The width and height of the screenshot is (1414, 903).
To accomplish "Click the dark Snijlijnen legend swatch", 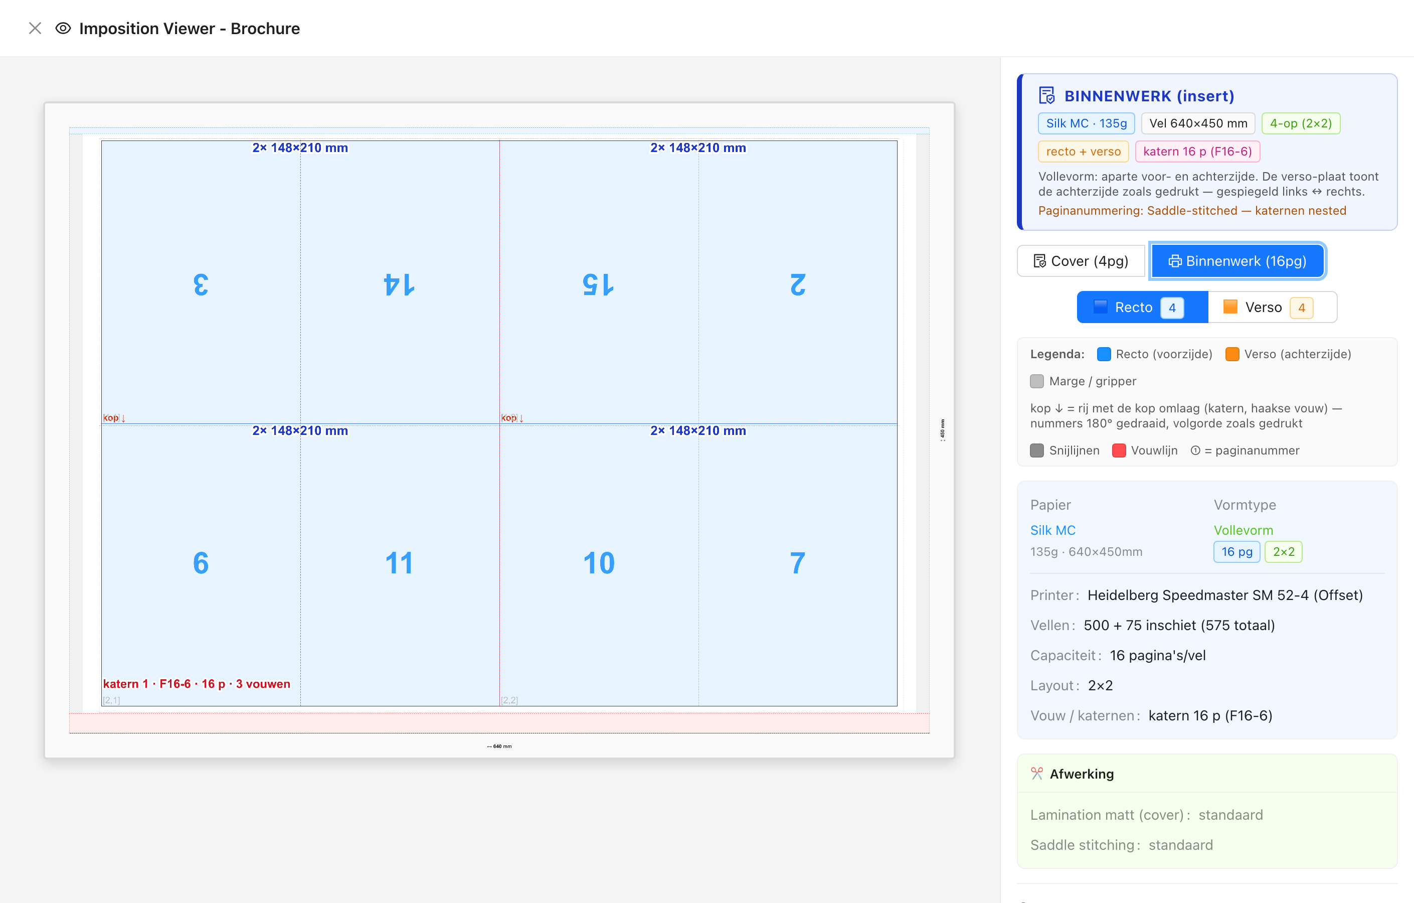I will pos(1036,450).
